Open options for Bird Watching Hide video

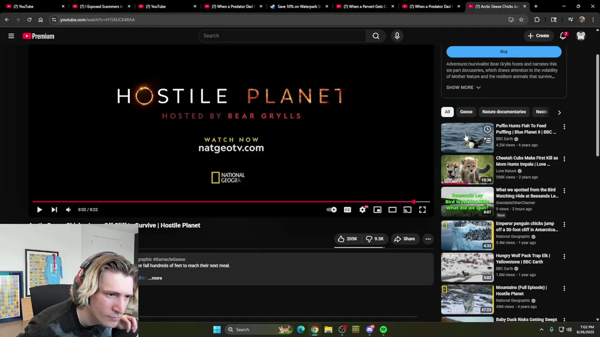pos(564,191)
